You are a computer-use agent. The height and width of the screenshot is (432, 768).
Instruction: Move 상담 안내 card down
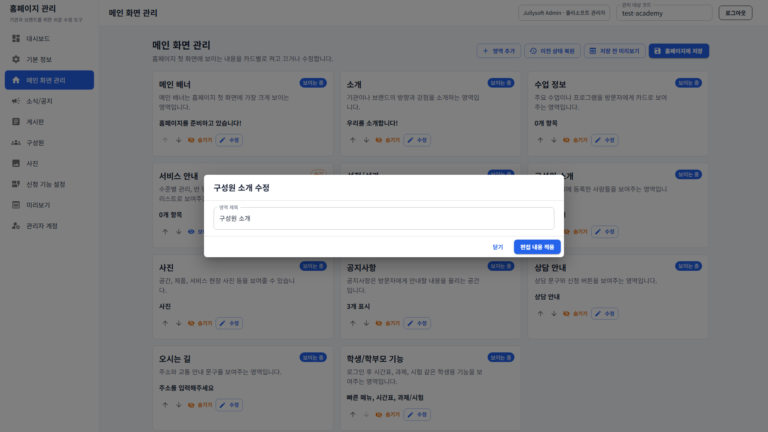click(554, 314)
